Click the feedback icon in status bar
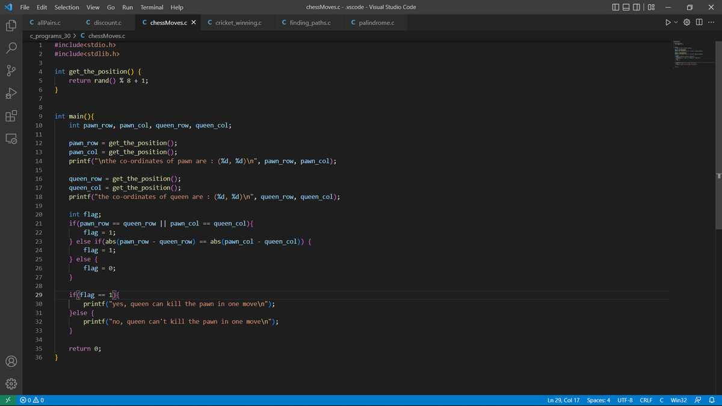The height and width of the screenshot is (406, 722). tap(698, 400)
